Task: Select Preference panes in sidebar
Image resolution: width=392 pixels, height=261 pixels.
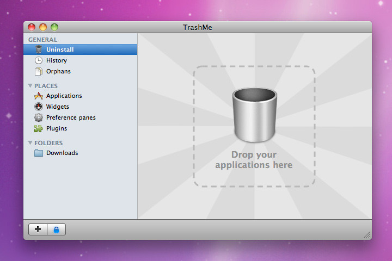Action: (80, 117)
